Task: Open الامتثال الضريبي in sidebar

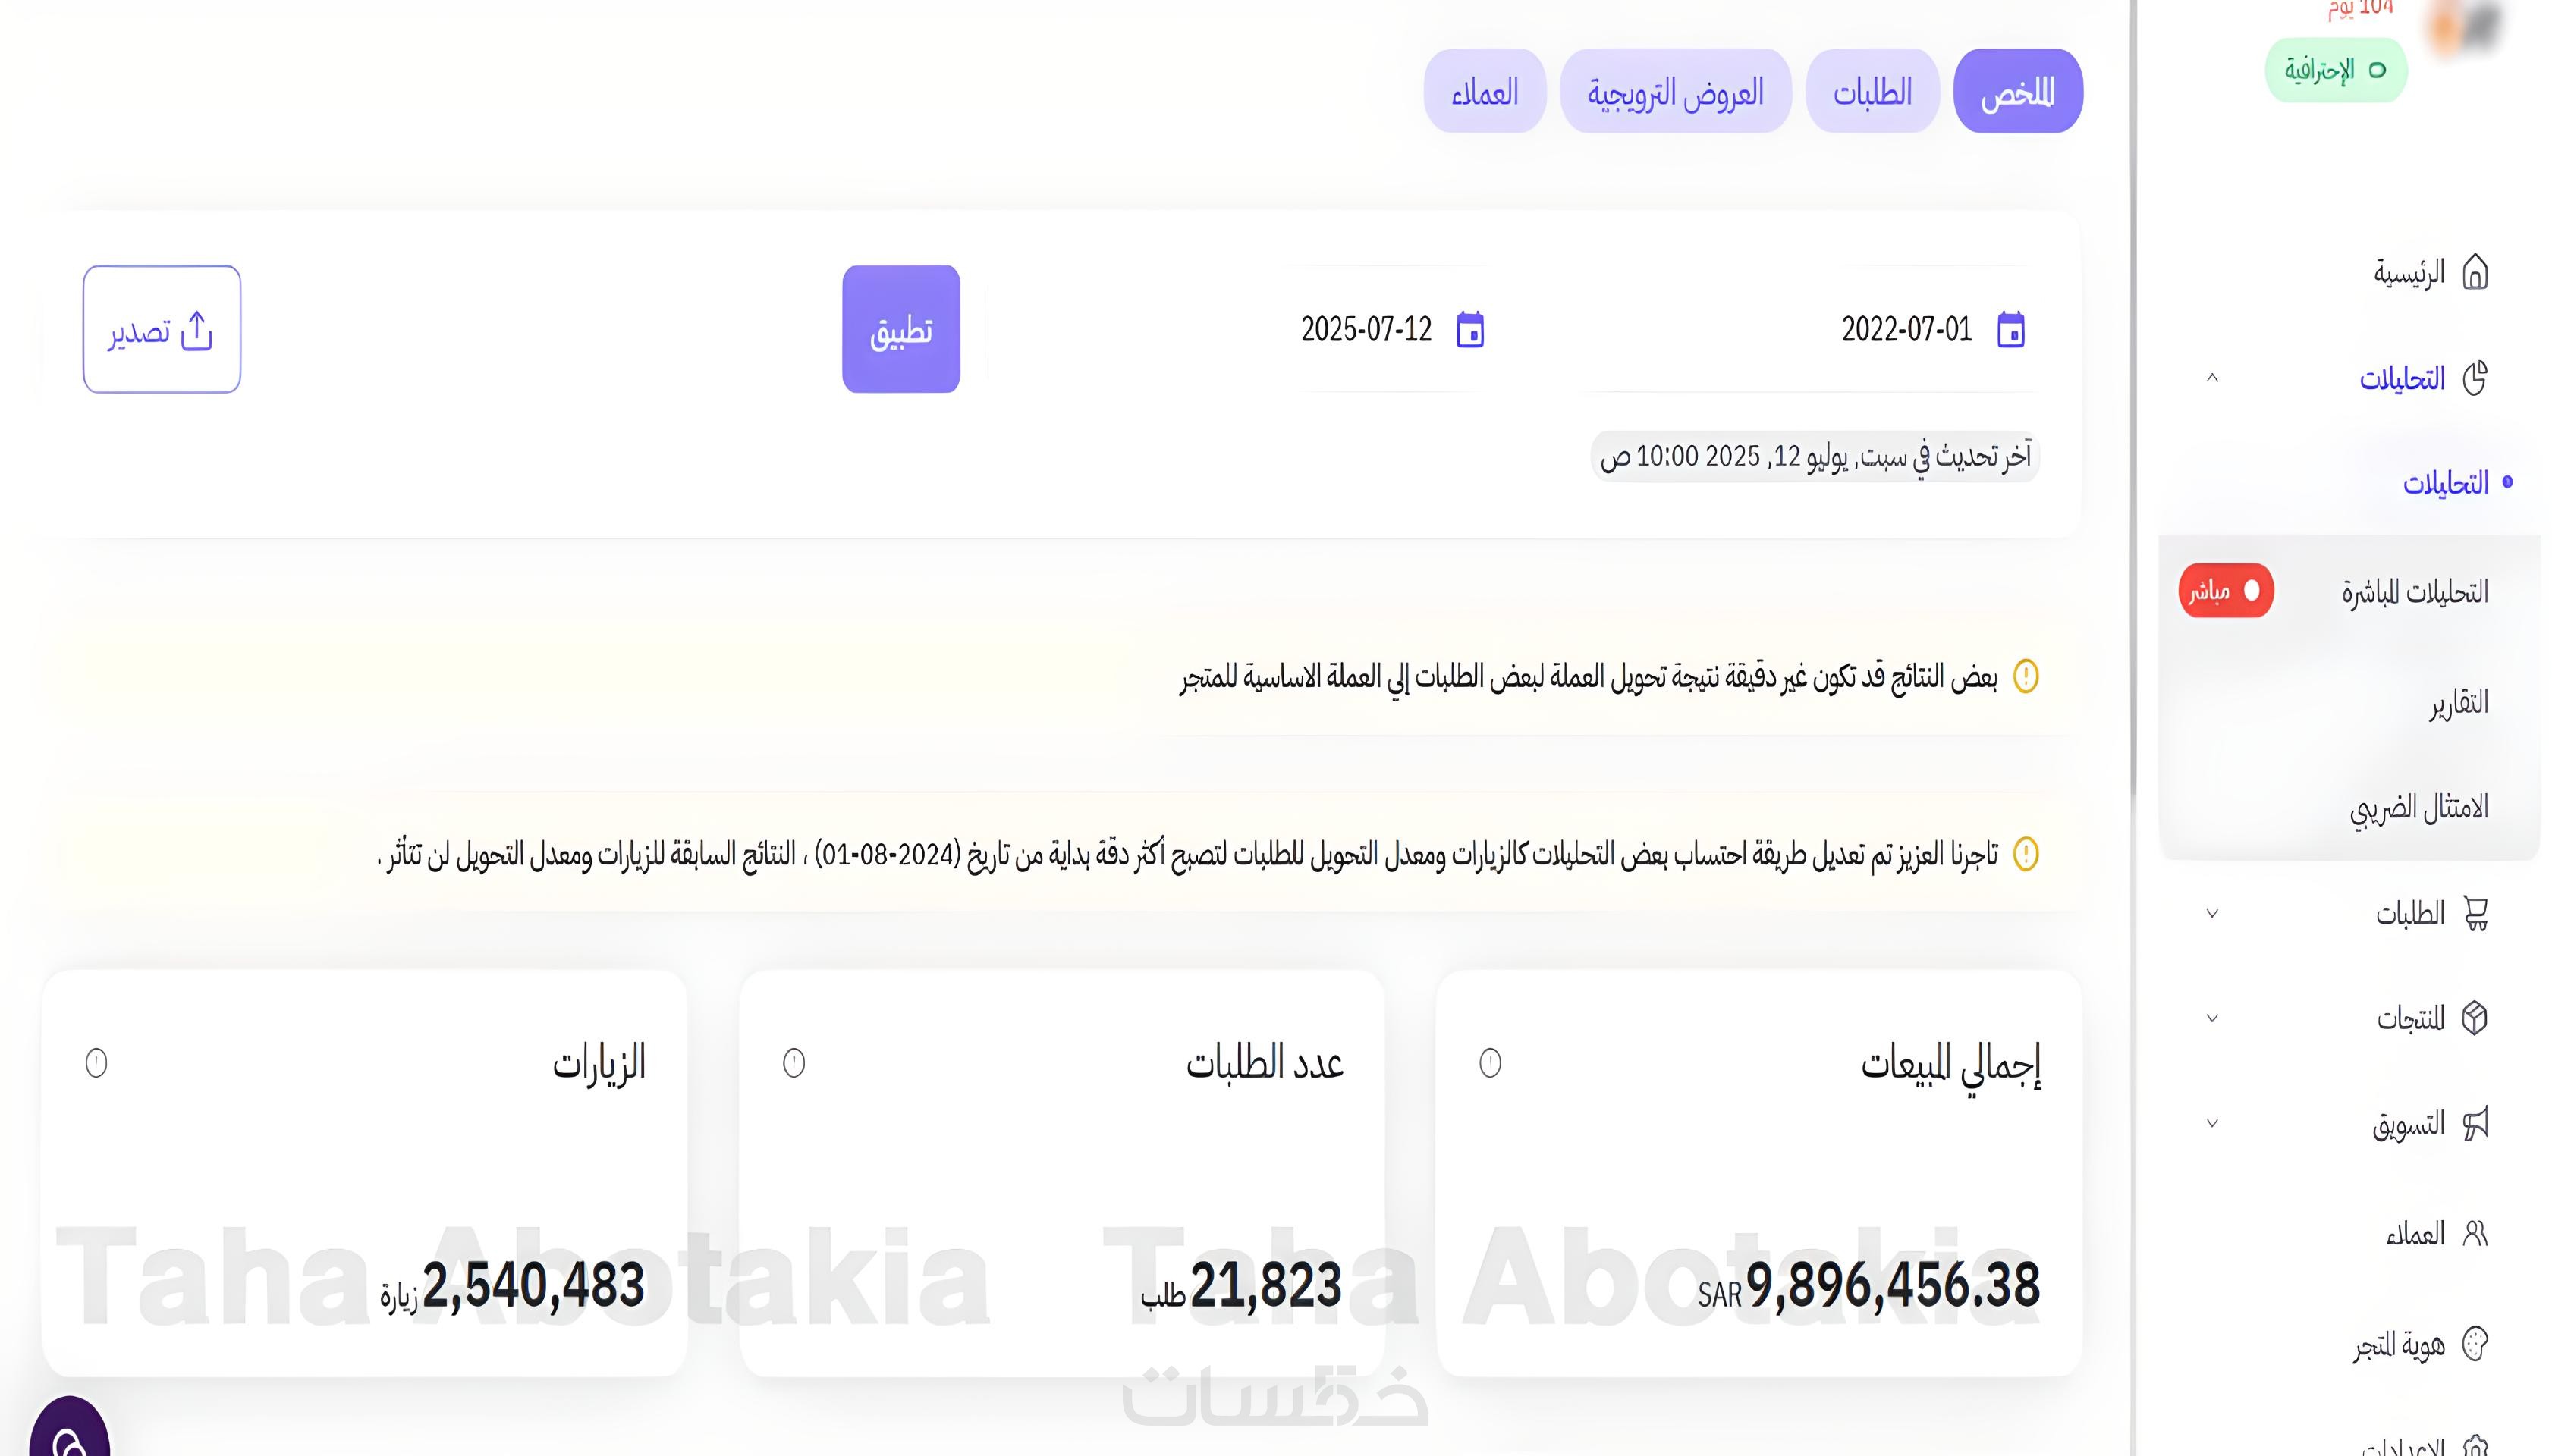Action: click(x=2418, y=808)
